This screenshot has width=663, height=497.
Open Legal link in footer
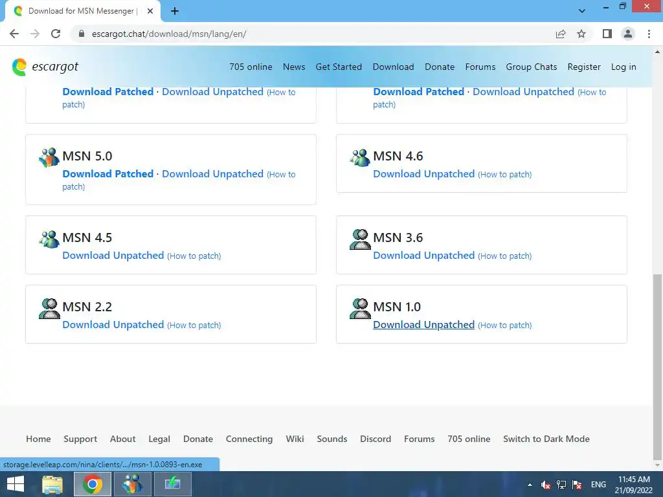tap(159, 439)
